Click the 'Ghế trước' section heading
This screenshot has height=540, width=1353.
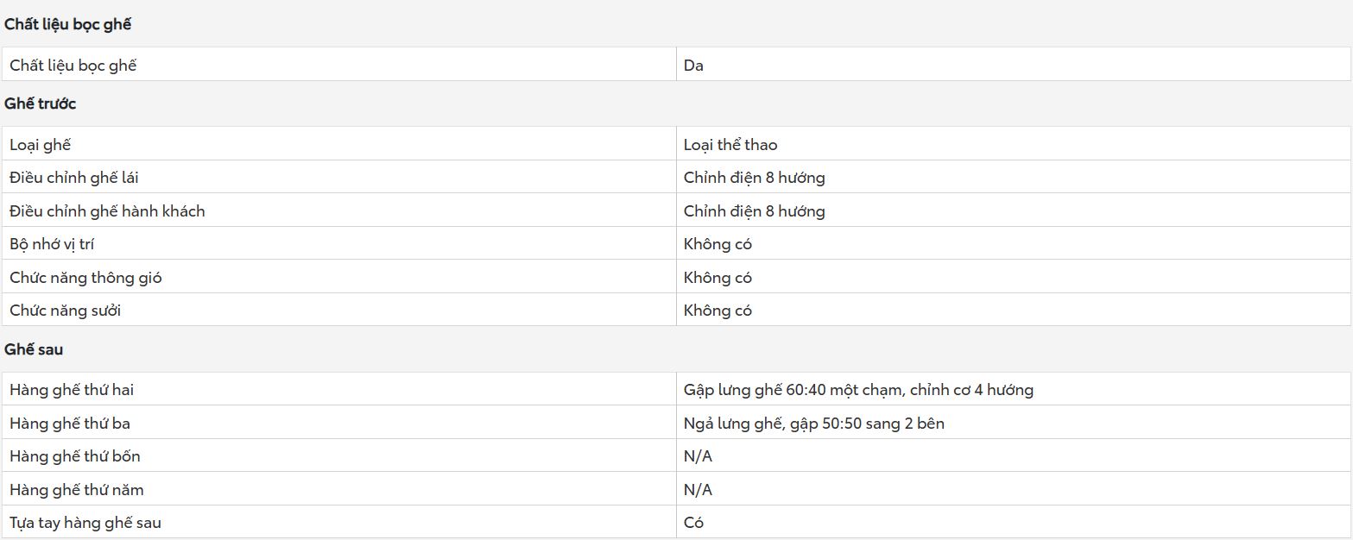[x=41, y=104]
